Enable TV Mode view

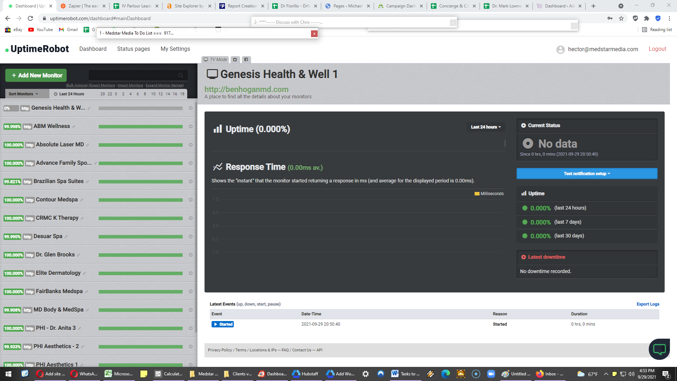(x=215, y=60)
